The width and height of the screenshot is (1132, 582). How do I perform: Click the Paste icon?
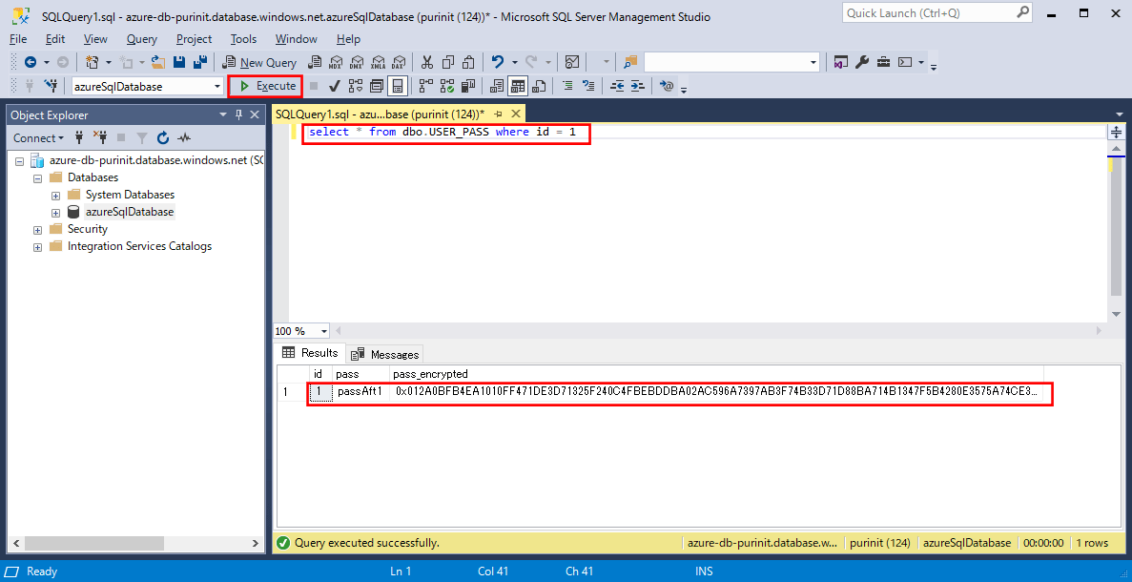pos(468,63)
